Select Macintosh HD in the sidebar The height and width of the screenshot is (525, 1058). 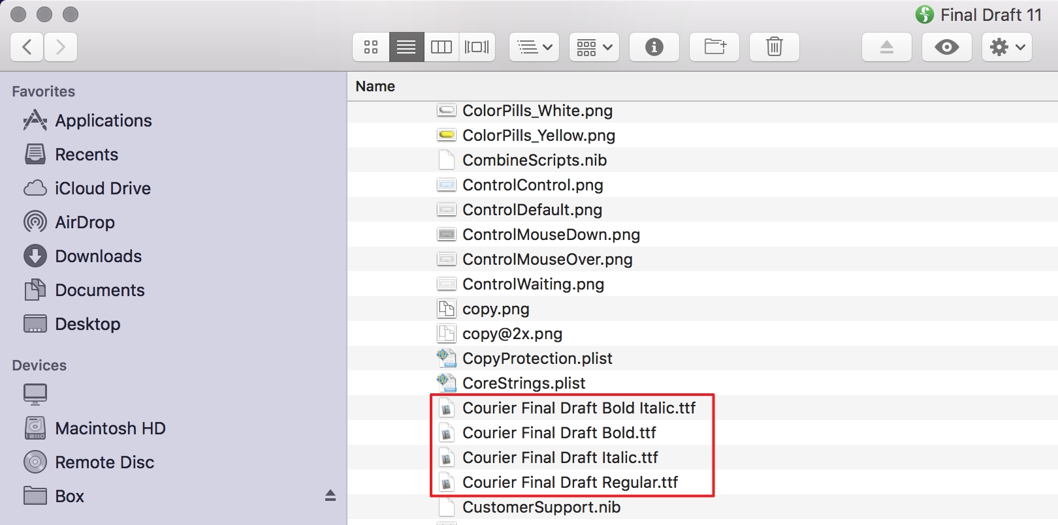110,428
